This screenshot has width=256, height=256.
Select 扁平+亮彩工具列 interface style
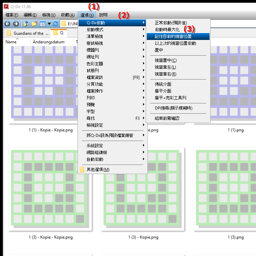tap(178, 98)
